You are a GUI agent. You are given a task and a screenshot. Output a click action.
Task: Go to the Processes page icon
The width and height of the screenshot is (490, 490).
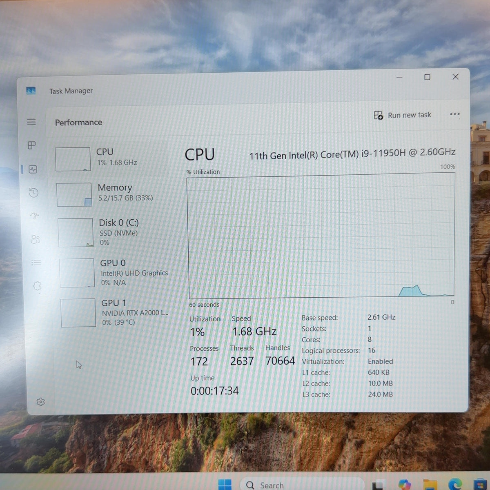32,145
